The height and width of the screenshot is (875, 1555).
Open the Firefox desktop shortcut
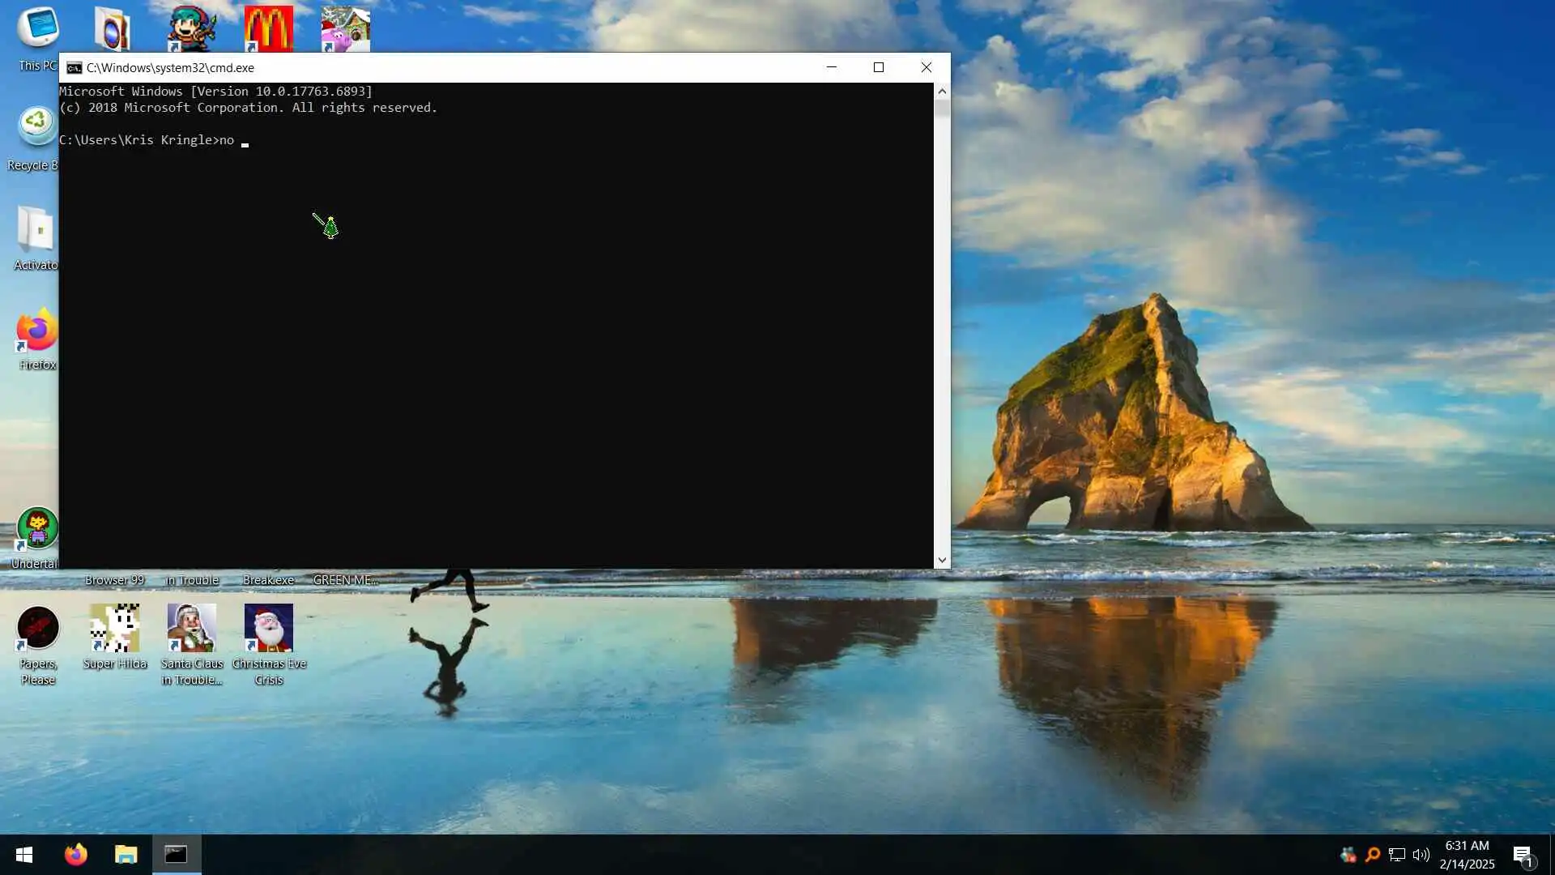coord(36,331)
